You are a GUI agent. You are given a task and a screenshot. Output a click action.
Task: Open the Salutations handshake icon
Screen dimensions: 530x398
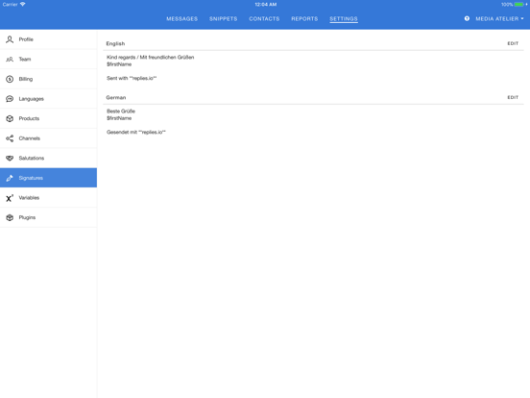coord(10,158)
